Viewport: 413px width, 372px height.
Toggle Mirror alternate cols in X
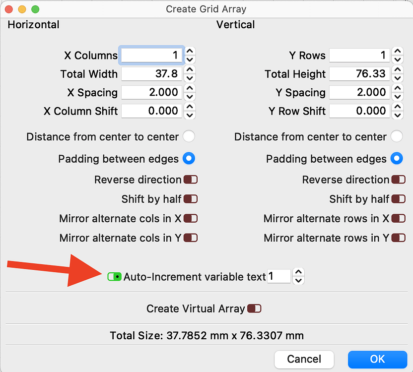coord(191,218)
